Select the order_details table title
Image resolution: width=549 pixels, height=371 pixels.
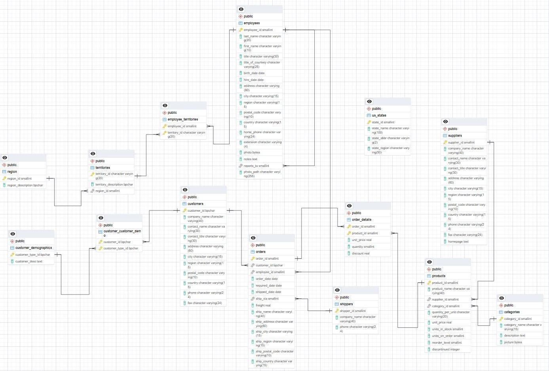click(x=361, y=220)
